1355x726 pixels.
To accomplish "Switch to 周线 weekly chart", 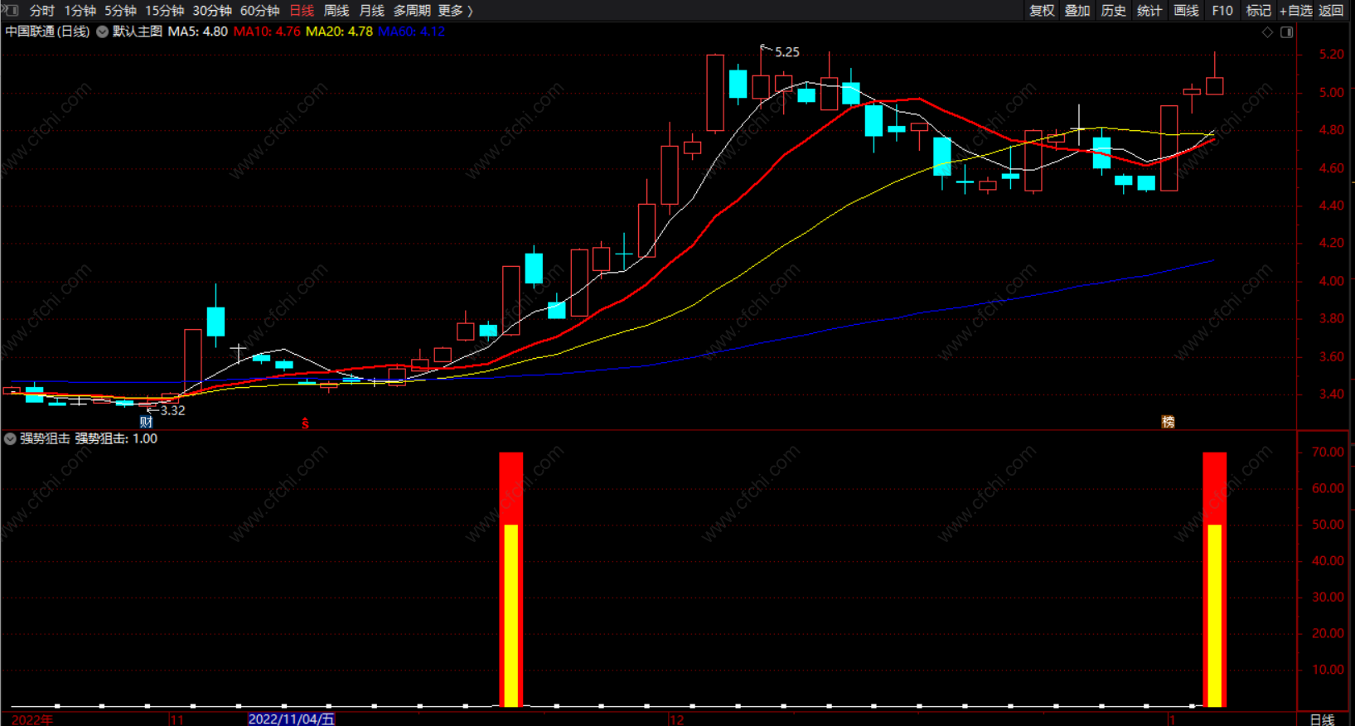I will 336,11.
